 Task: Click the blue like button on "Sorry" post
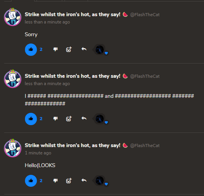(31, 50)
